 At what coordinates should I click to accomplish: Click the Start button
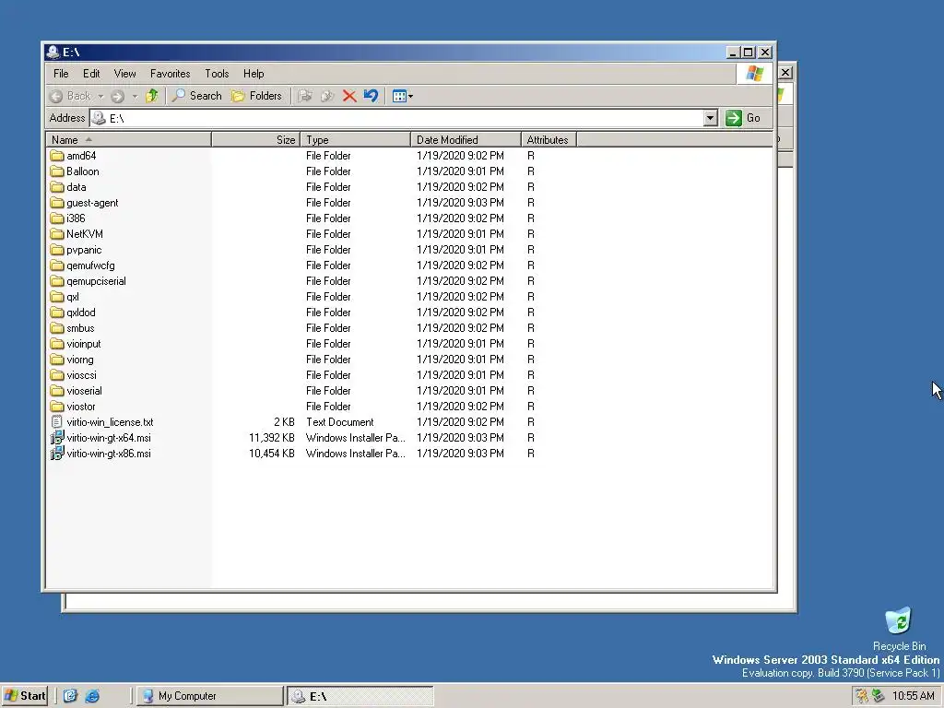(x=25, y=696)
